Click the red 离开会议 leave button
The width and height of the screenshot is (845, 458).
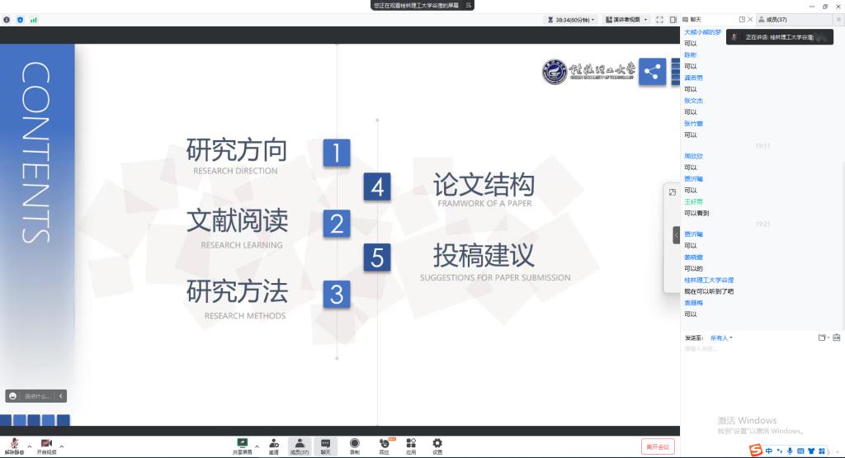coord(658,446)
